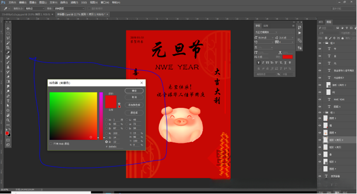357x194 pixels.
Task: Select the Healing Brush tool
Action: click(8, 57)
